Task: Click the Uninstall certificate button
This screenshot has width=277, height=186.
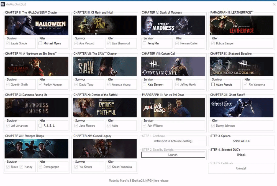Action: click(241, 168)
